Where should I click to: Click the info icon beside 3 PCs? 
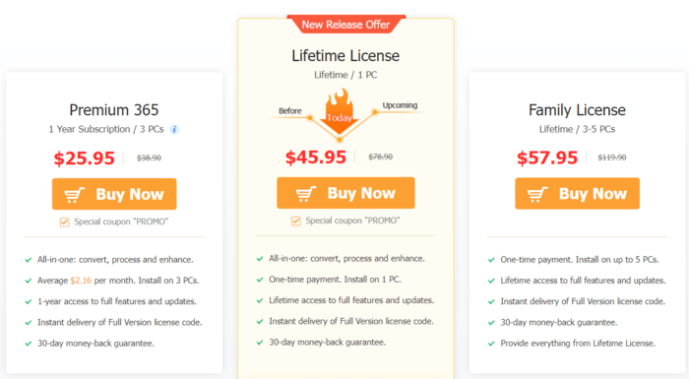pyautogui.click(x=174, y=129)
